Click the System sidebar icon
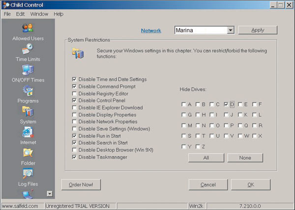The width and height of the screenshot is (295, 210). click(x=28, y=112)
